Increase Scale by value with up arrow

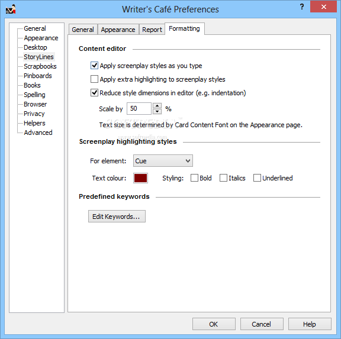tap(157, 106)
